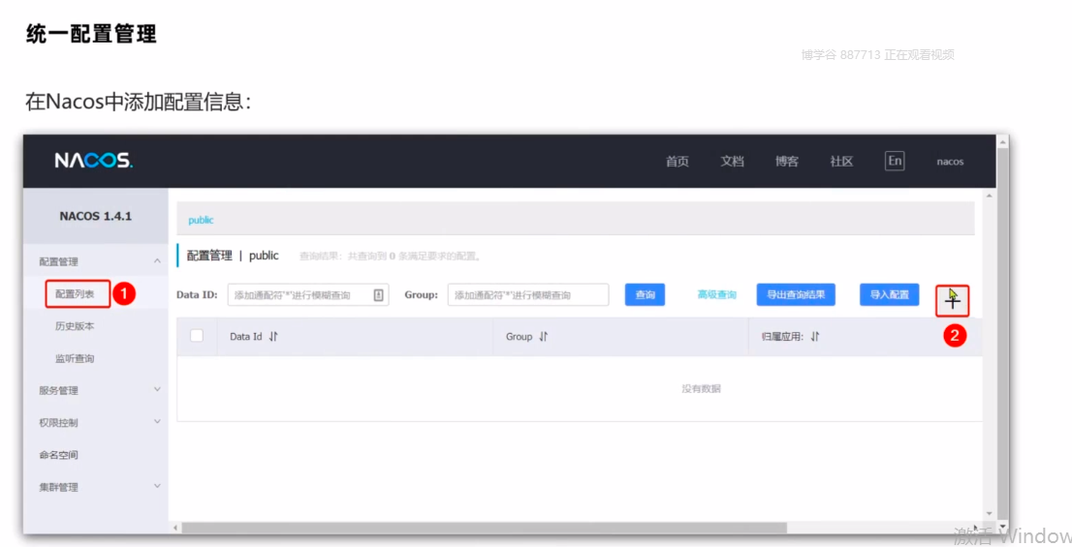This screenshot has width=1072, height=547.
Task: Tick the select-all checkbox in table header
Action: [x=197, y=335]
